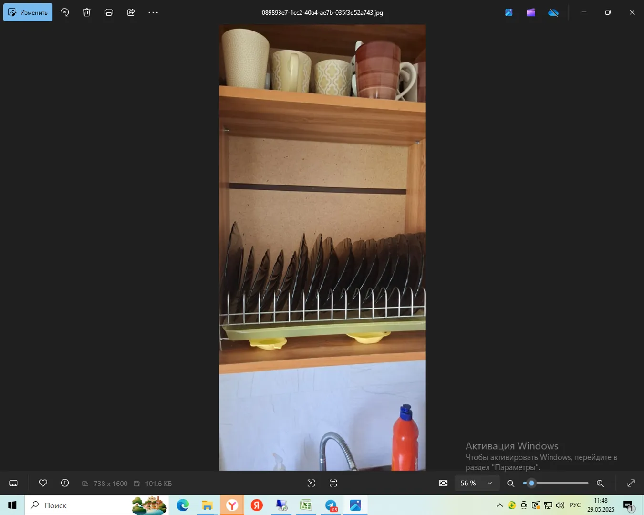This screenshot has height=515, width=644.
Task: Print the image with the printer icon
Action: [109, 12]
